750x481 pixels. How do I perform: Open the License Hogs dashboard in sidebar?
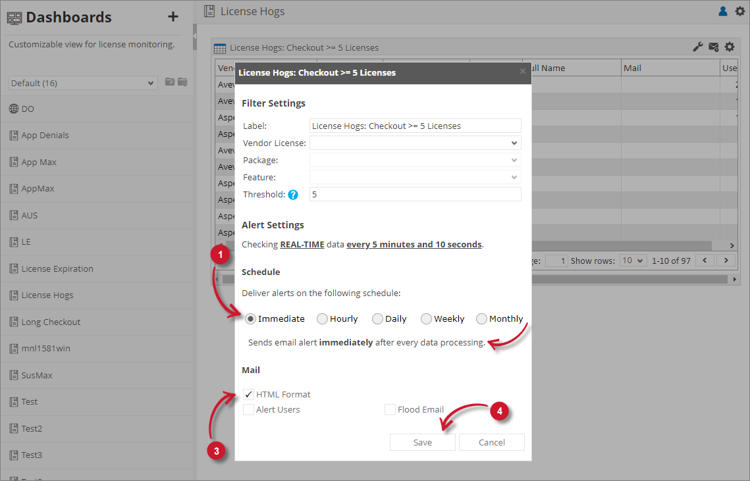click(97, 295)
